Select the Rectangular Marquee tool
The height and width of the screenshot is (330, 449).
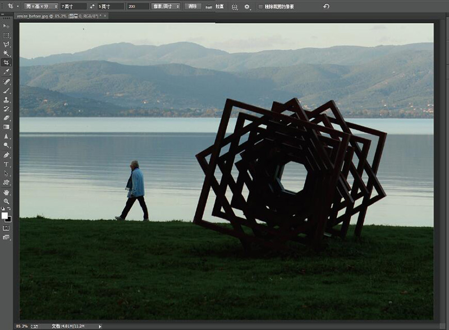tap(7, 35)
